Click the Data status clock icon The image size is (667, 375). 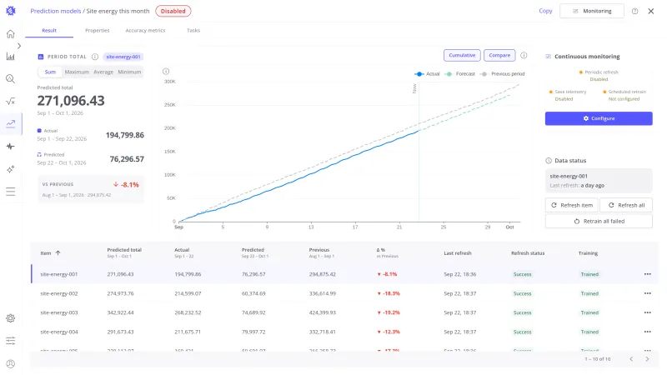coord(549,161)
